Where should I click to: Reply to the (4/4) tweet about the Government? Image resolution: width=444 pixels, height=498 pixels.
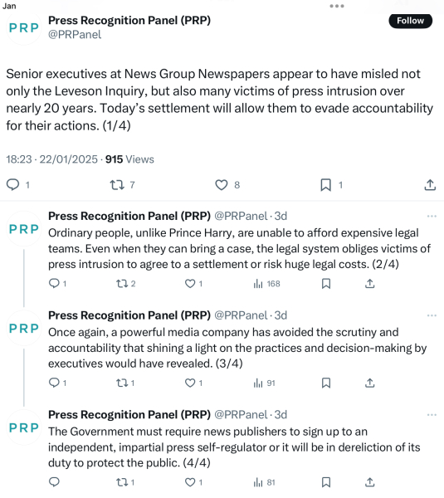click(x=54, y=482)
